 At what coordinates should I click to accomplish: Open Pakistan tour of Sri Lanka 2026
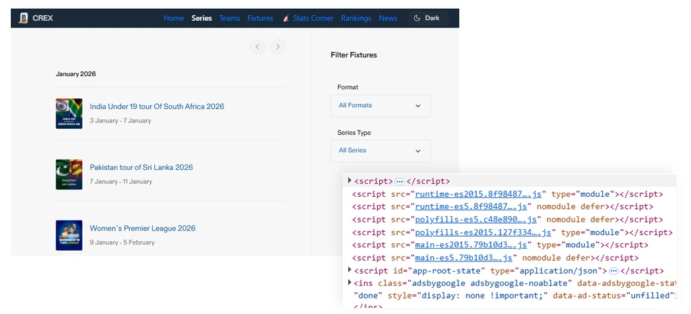[141, 168]
